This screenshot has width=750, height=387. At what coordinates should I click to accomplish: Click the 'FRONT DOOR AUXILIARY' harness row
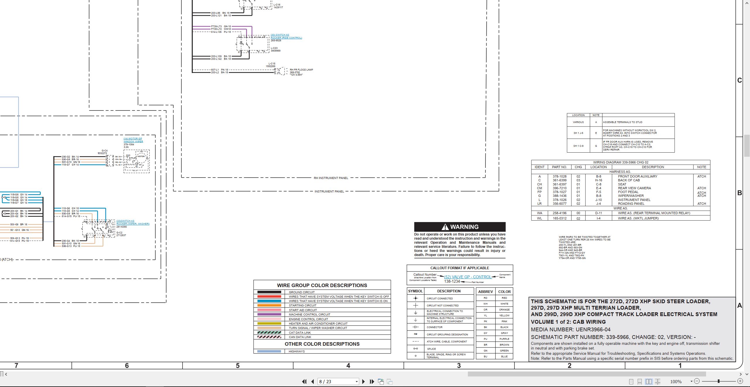click(621, 176)
